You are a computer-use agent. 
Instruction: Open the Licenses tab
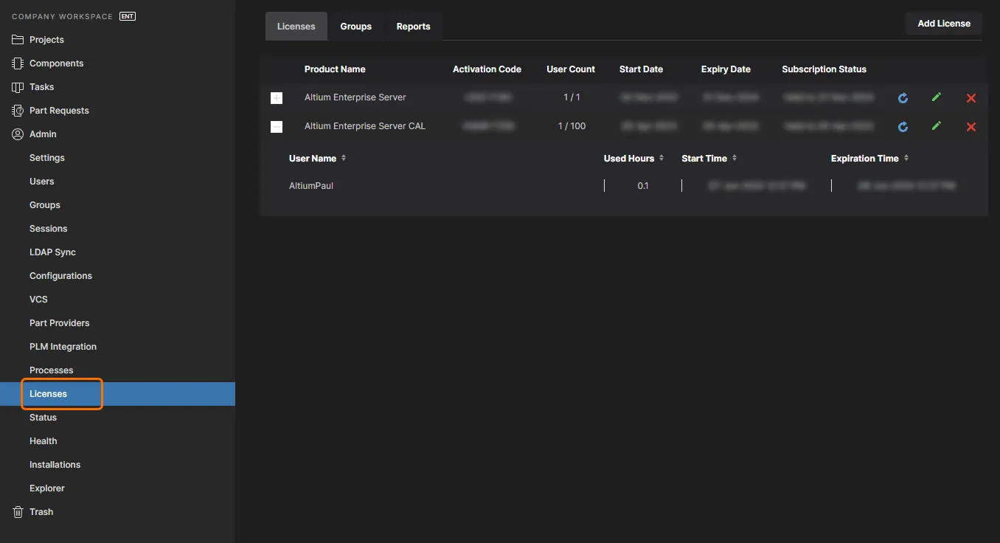coord(296,27)
